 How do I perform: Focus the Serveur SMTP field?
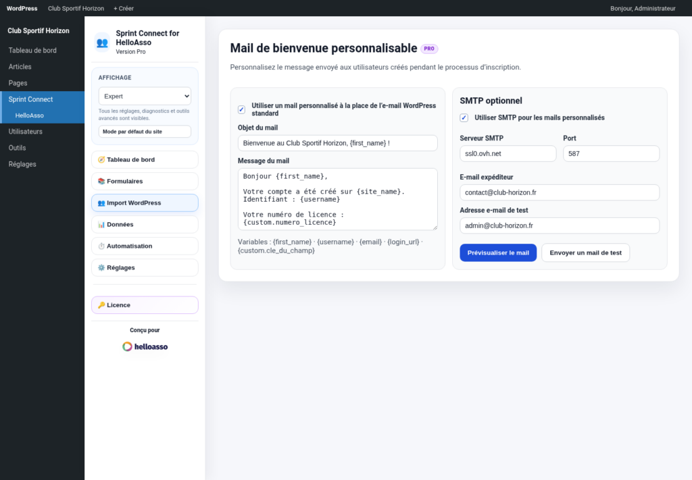pyautogui.click(x=508, y=153)
